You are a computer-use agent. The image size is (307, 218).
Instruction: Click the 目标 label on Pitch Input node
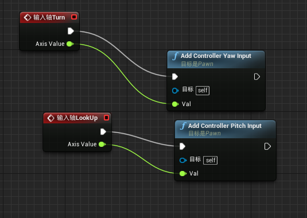tap(196, 159)
